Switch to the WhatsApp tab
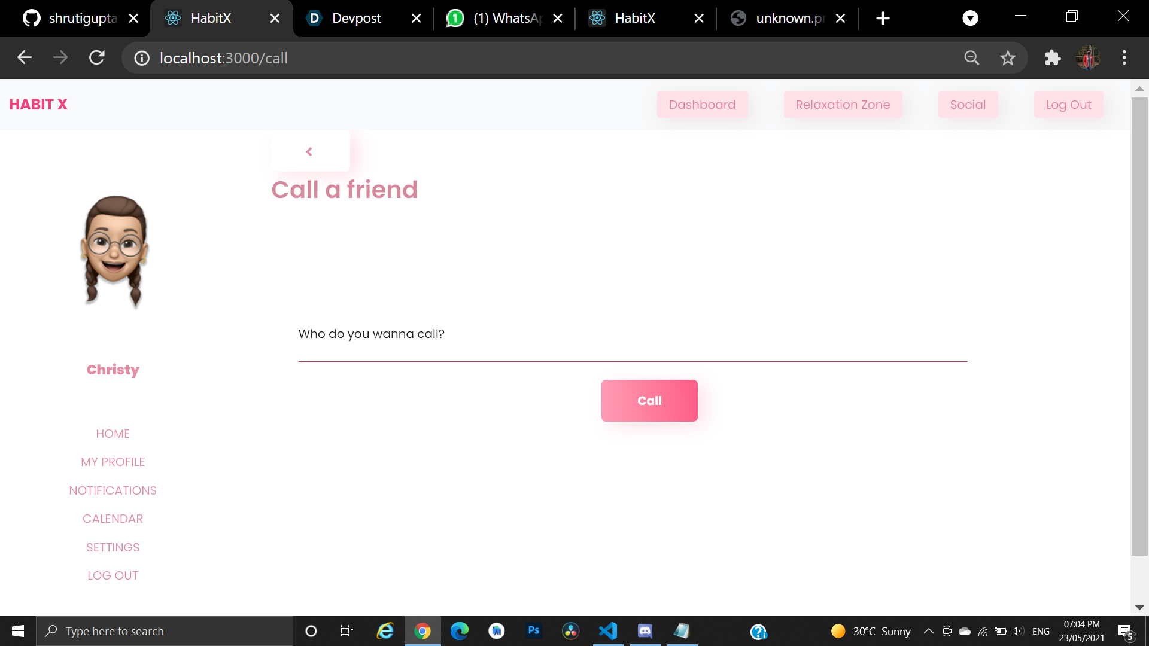This screenshot has width=1149, height=646. (506, 18)
